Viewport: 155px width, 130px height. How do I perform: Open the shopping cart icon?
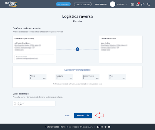149,5
